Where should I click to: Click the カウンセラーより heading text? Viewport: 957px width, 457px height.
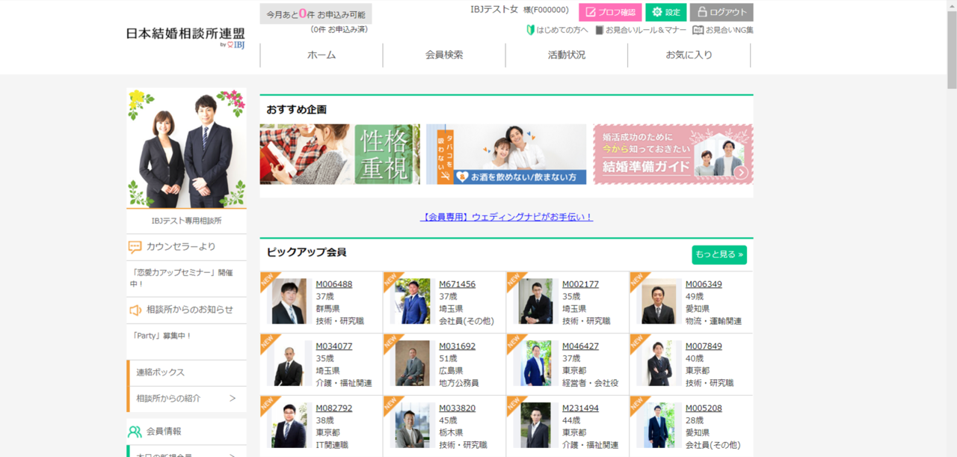point(181,247)
